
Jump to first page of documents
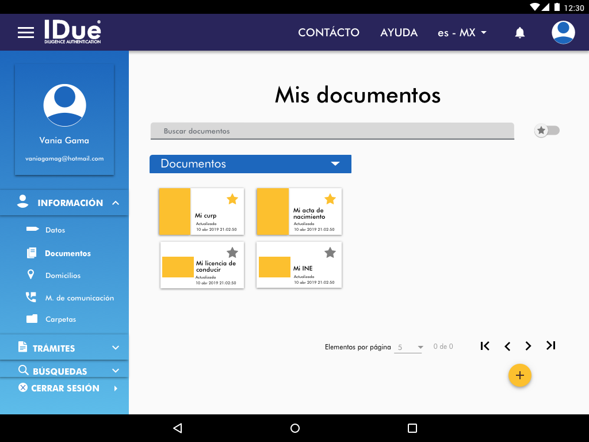pos(485,346)
